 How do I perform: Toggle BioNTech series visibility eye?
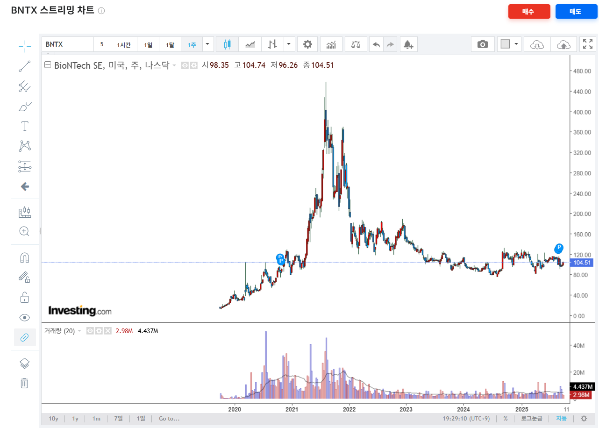click(x=185, y=65)
